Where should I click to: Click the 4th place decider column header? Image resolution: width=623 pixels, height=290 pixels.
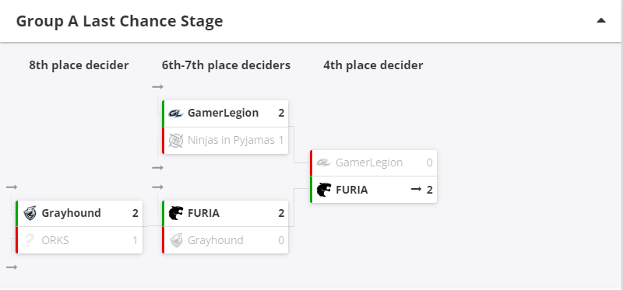tap(373, 65)
